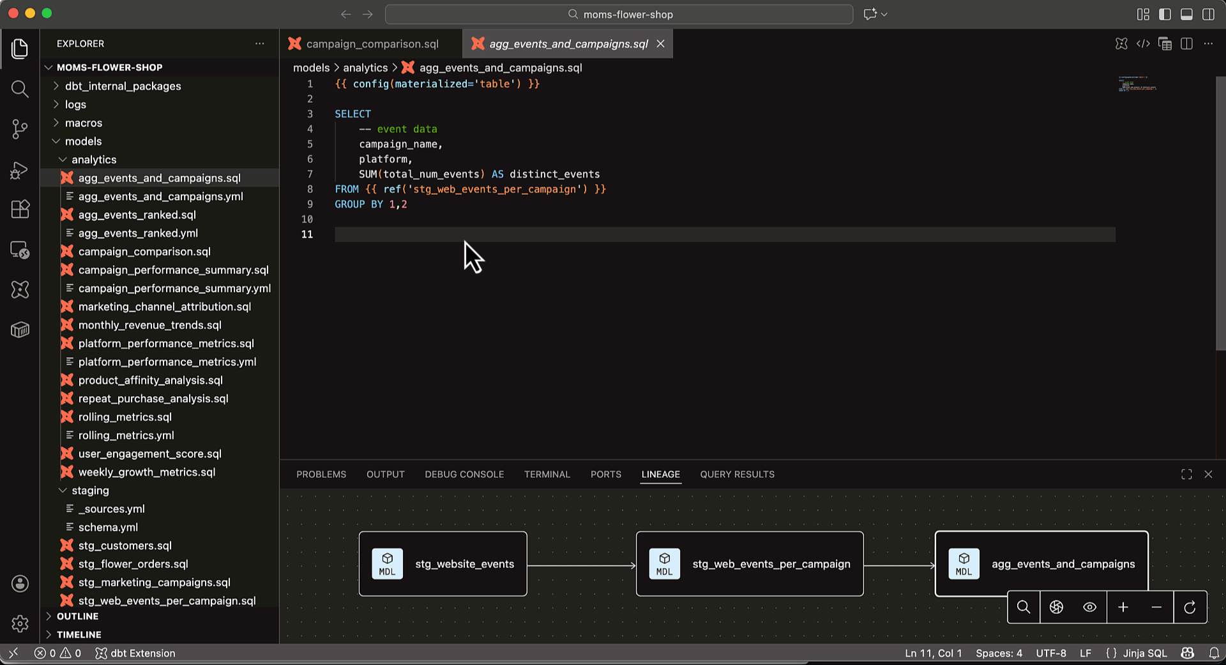Toggle the lineage eye visibility button
Image resolution: width=1226 pixels, height=665 pixels.
coord(1089,607)
